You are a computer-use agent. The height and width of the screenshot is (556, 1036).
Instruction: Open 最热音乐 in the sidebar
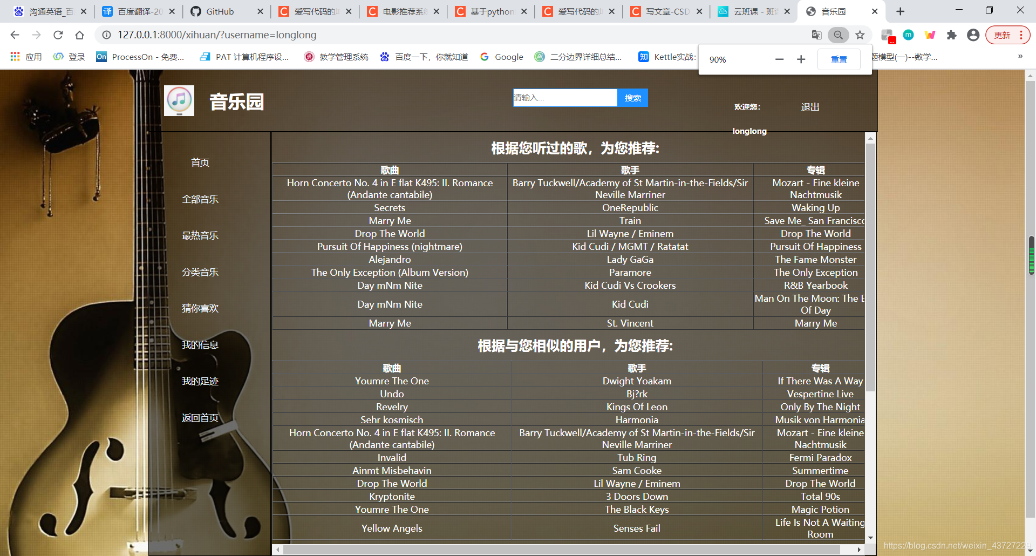click(x=200, y=235)
